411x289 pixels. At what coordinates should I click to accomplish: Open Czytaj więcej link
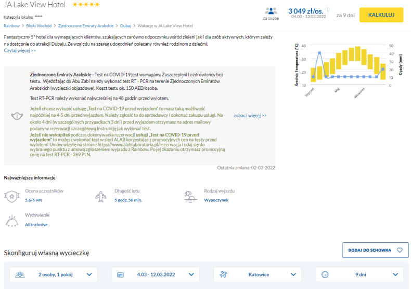20,50
